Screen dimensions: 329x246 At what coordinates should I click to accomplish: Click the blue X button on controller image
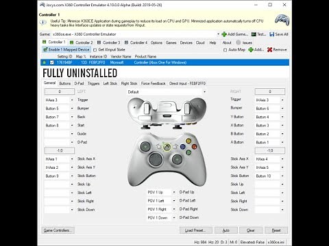(x=183, y=147)
